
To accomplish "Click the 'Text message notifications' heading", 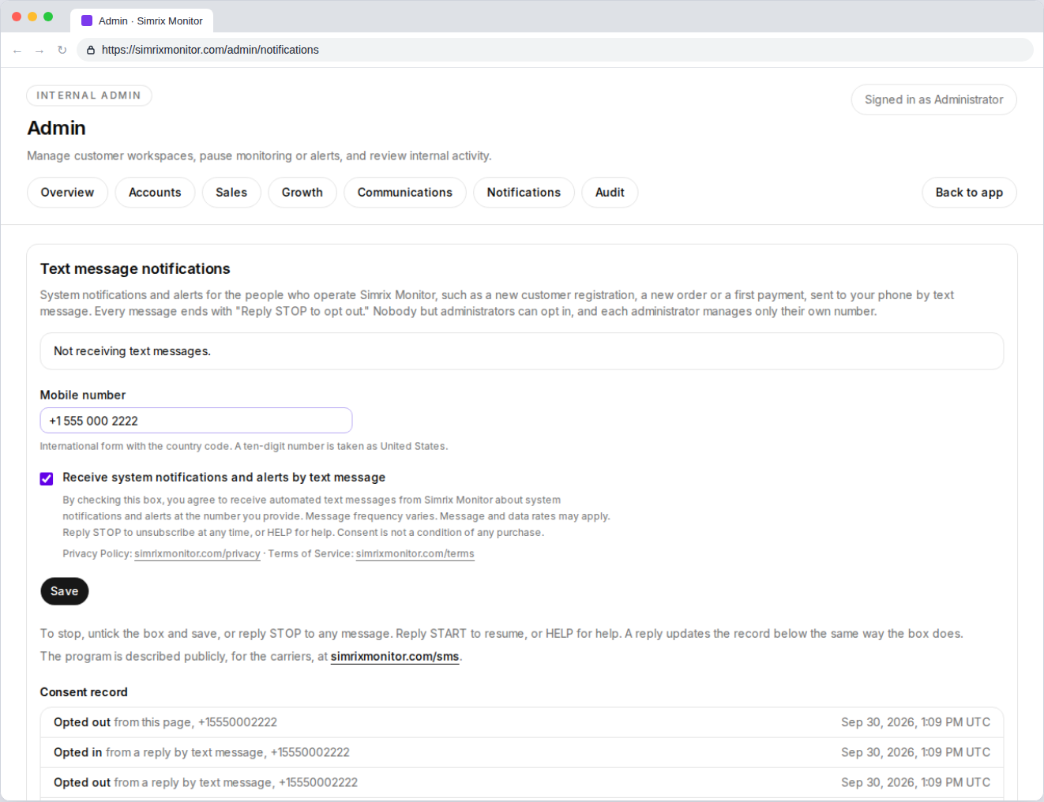I will point(135,269).
